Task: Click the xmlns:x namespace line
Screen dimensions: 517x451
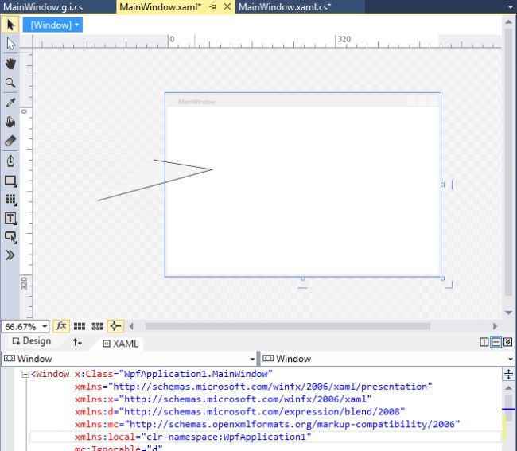Action: click(223, 399)
